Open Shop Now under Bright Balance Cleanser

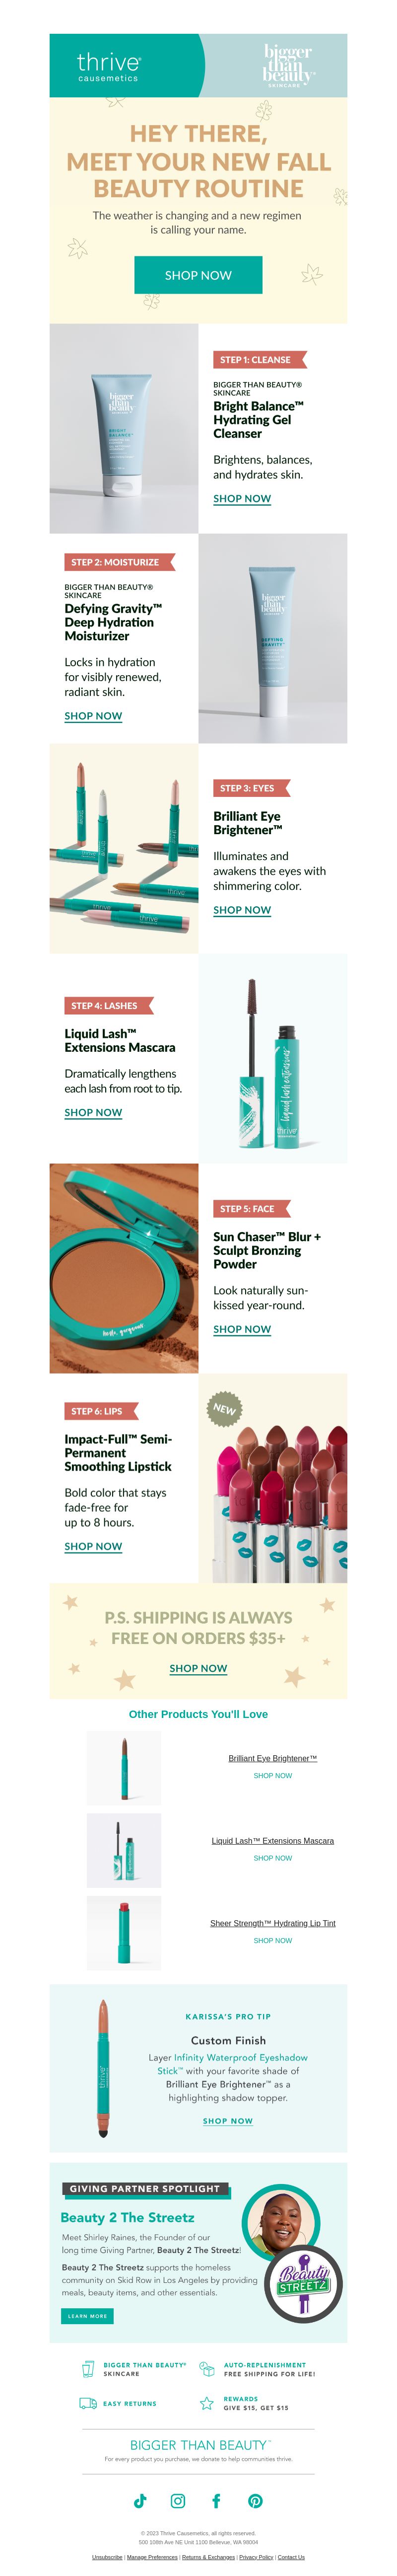pyautogui.click(x=242, y=498)
